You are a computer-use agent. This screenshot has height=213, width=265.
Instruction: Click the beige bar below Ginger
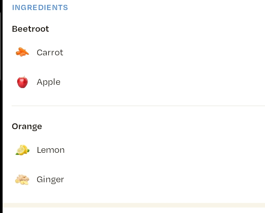tap(134, 205)
